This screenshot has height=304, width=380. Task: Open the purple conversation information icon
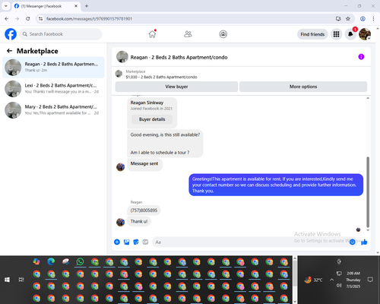(361, 57)
